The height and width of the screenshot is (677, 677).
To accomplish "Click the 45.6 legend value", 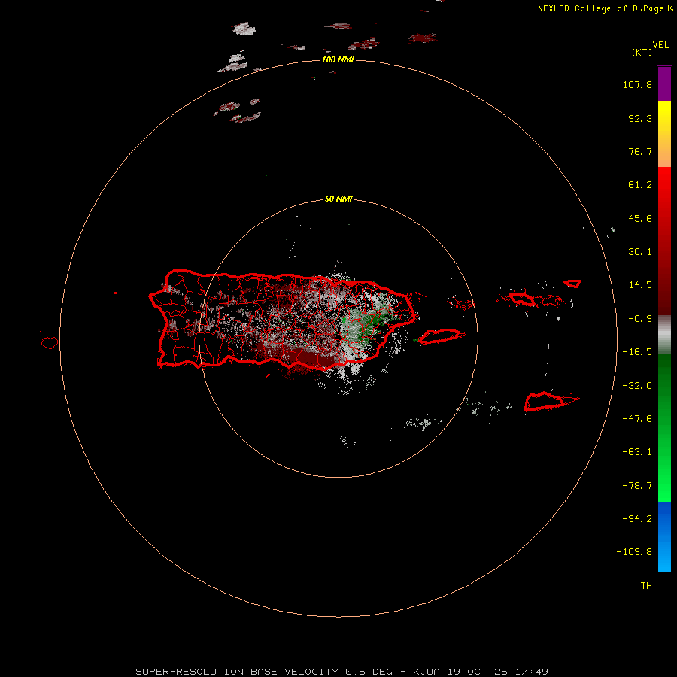I will 640,218.
